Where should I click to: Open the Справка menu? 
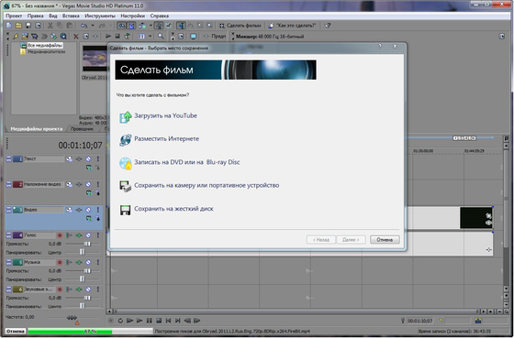[160, 16]
